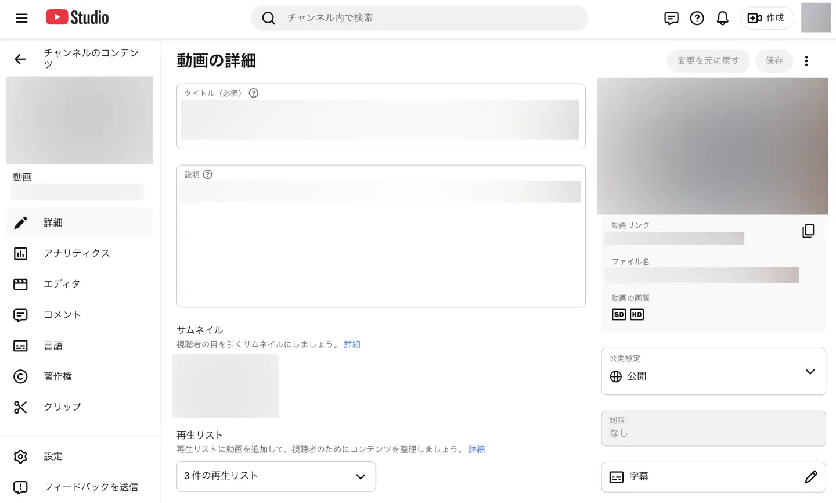
Task: Open the 3件の再生リスト dropdown
Action: pos(276,476)
